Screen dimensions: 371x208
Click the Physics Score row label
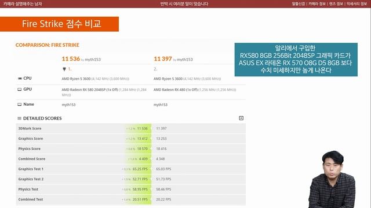click(30, 149)
